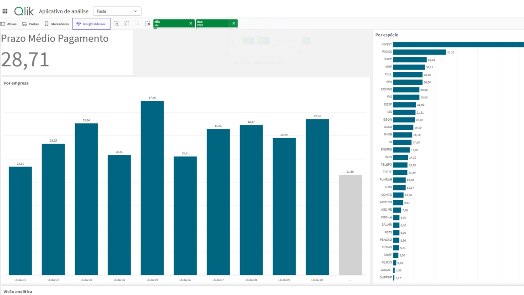Screen dimensions: 524x295
Task: Click the Qlik logo
Action: [24, 11]
